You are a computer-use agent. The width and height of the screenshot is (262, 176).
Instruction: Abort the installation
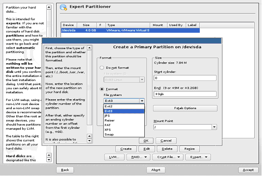pos(156,170)
